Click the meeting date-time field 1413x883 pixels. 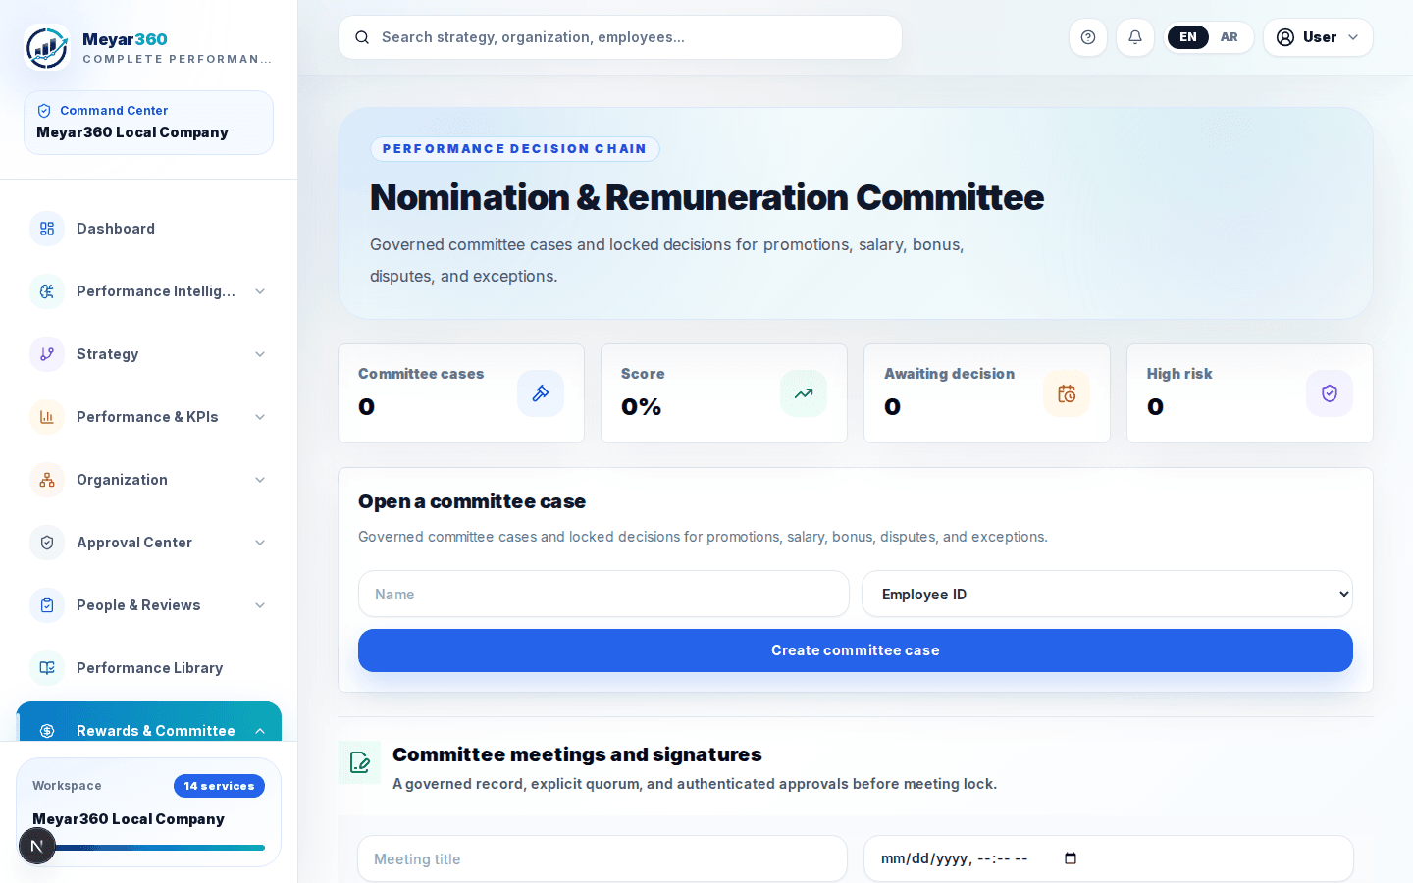(x=1109, y=858)
